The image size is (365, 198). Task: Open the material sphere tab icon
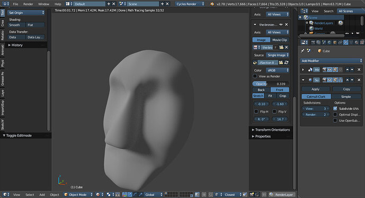(x=357, y=42)
